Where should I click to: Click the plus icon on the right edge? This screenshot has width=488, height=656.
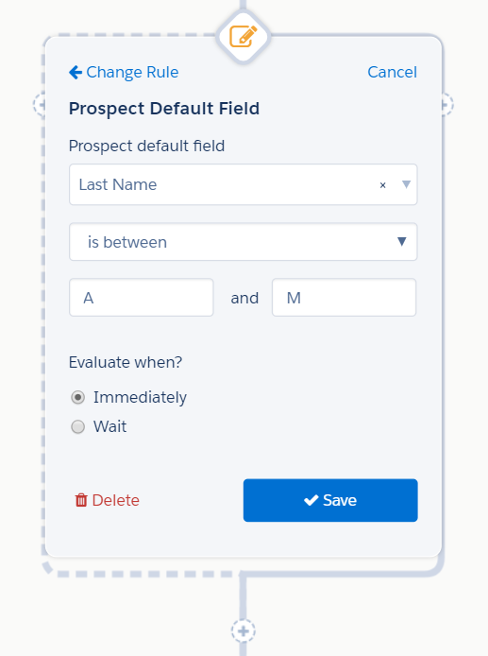(447, 104)
